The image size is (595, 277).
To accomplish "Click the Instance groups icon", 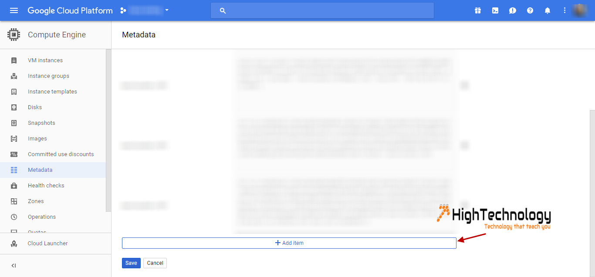I will (14, 76).
